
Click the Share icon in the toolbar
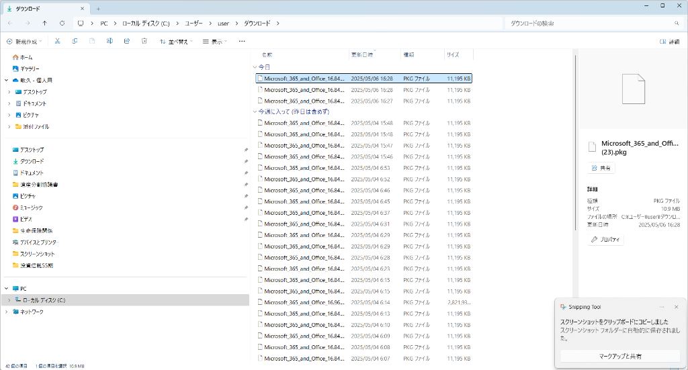[x=127, y=41]
